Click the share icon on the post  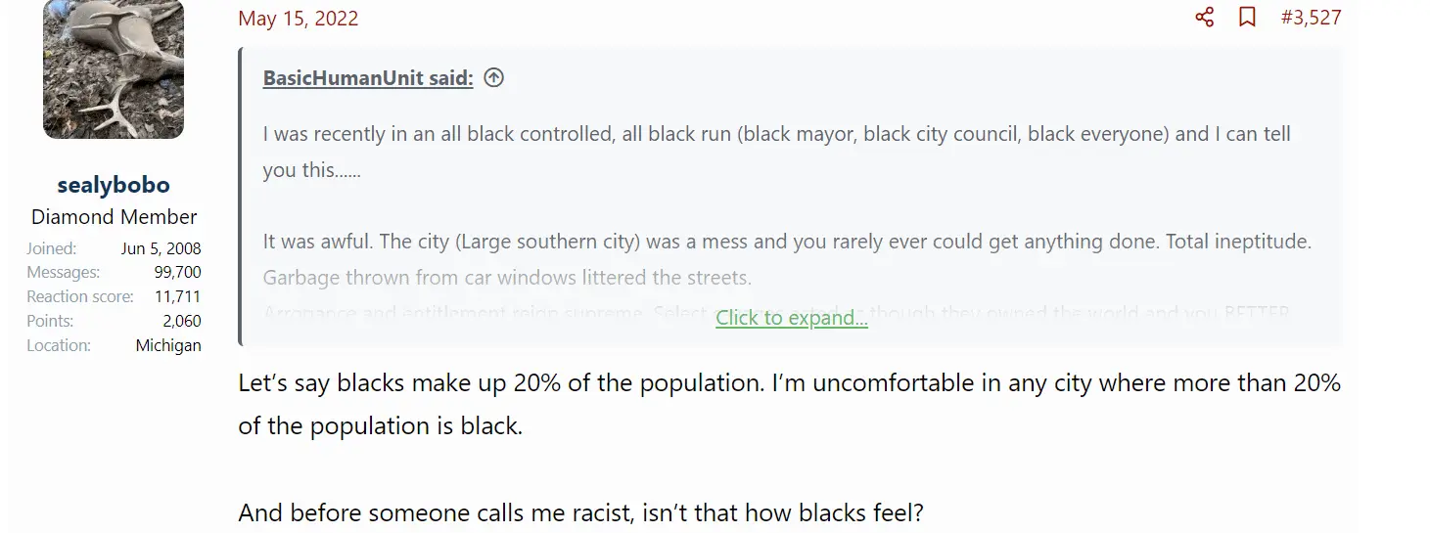point(1204,18)
